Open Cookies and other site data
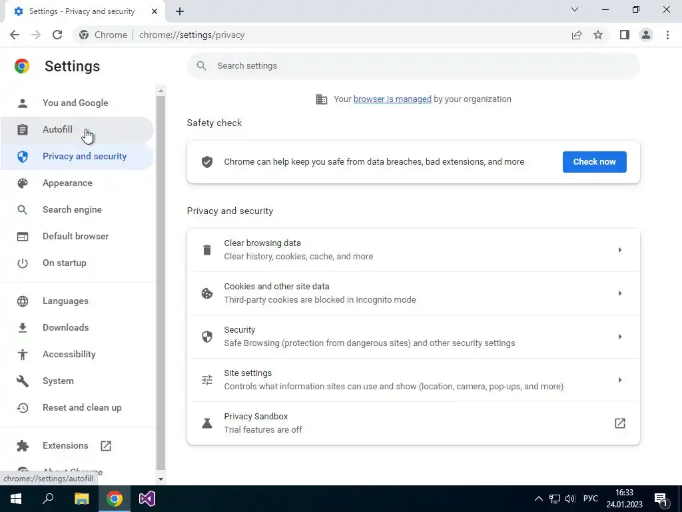Screen dimensions: 682x512 click(x=413, y=293)
